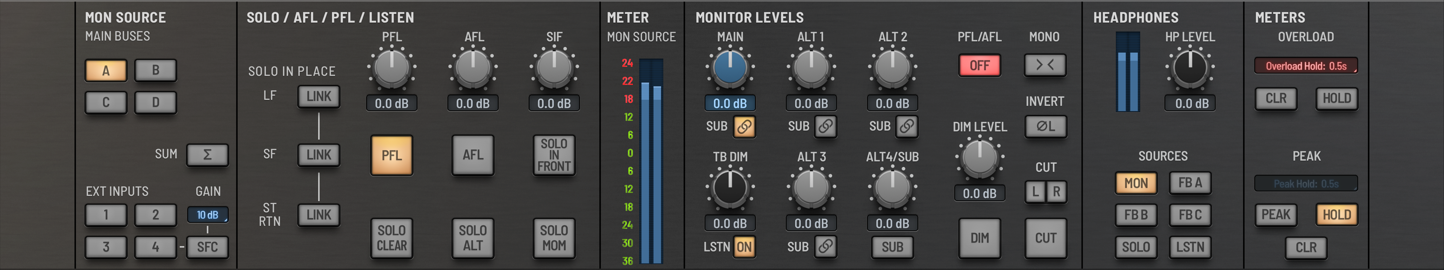
Task: Select FB B headphone source
Action: (1136, 214)
